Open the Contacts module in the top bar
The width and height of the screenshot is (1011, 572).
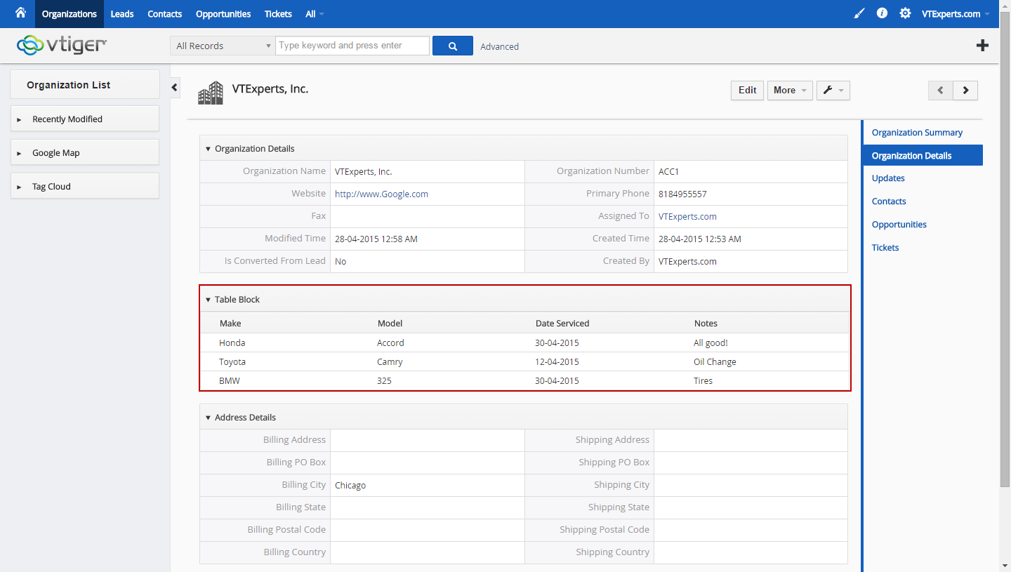(x=165, y=14)
